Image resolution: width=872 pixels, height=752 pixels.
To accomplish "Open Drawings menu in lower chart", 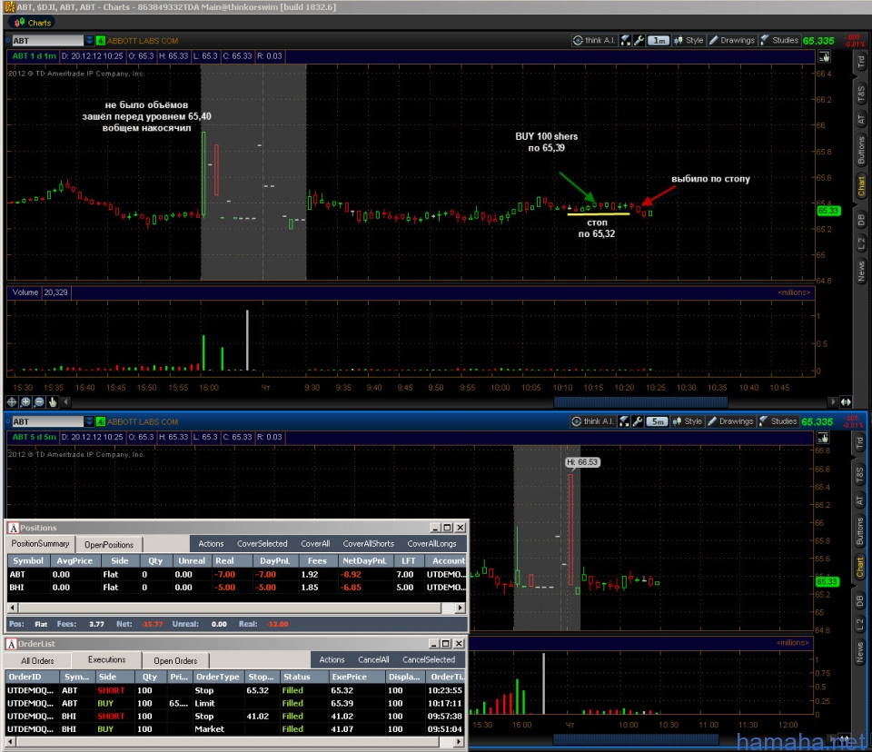I will (x=730, y=421).
